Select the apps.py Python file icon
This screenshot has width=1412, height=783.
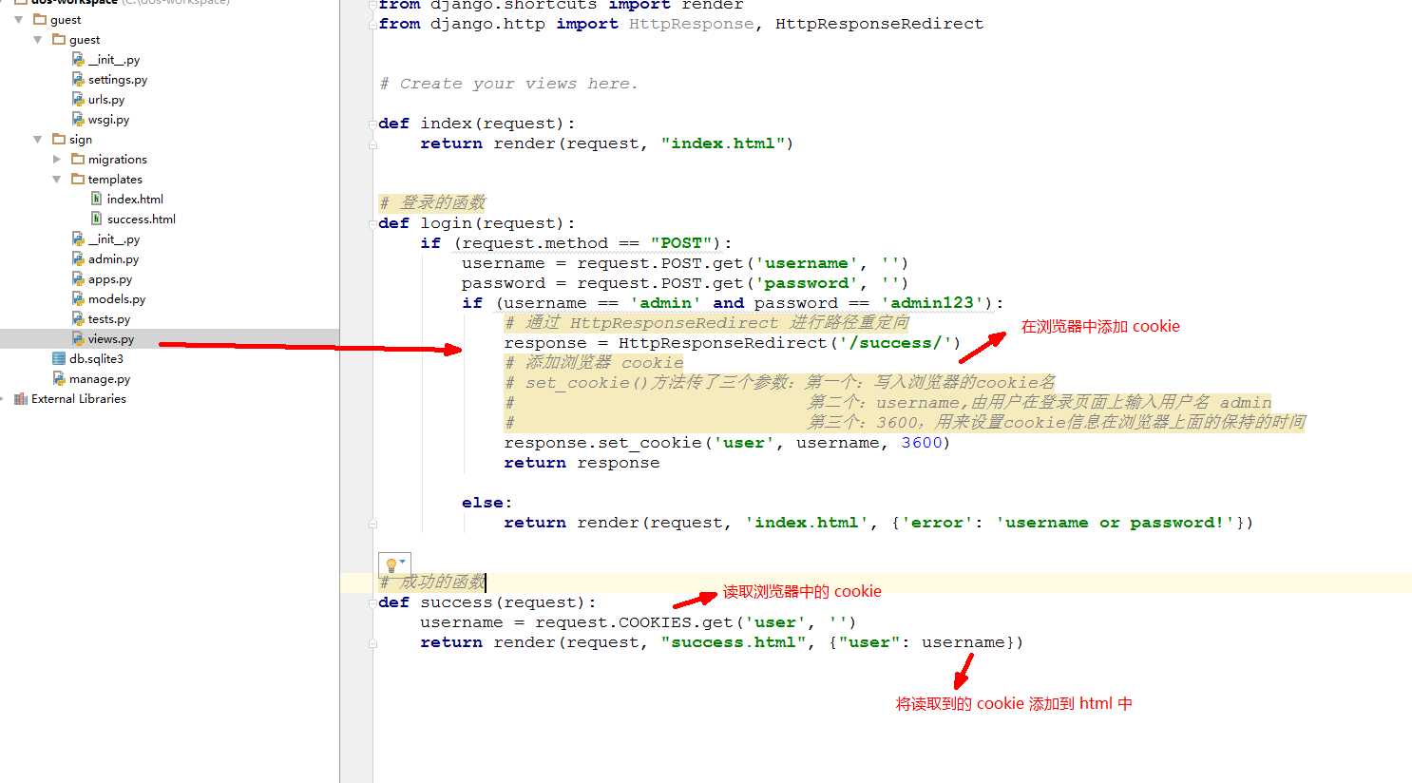(78, 279)
